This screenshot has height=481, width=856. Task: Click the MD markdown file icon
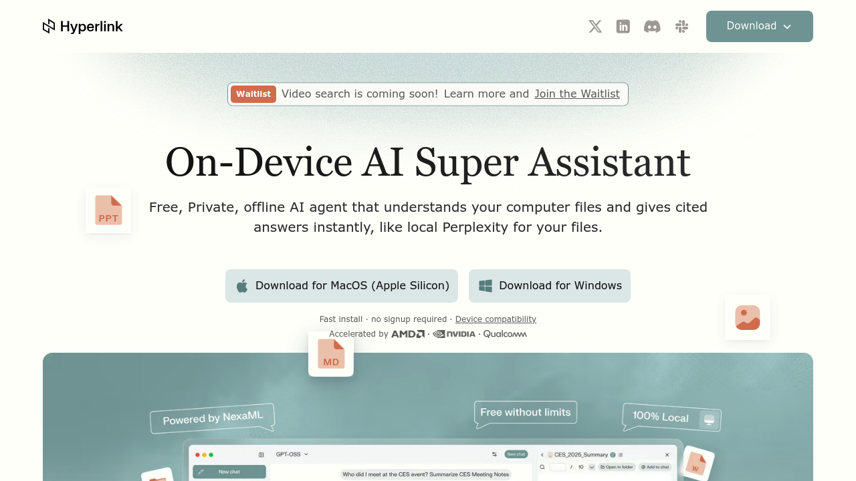[330, 354]
